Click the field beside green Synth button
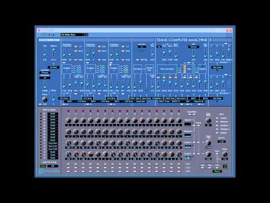Image resolution: width=270 pixels, height=203 pixels. [52, 166]
